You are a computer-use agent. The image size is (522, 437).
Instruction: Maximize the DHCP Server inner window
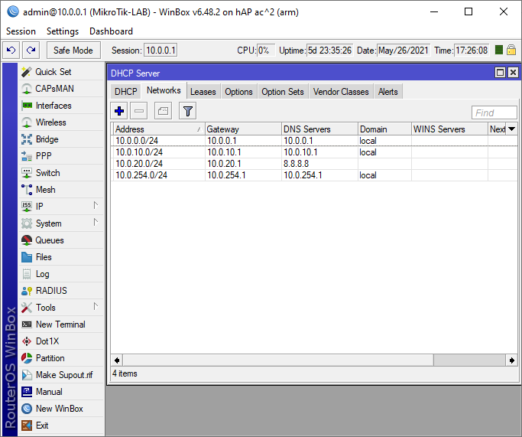[500, 73]
